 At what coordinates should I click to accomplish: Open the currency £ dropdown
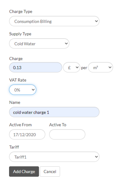click(x=72, y=67)
